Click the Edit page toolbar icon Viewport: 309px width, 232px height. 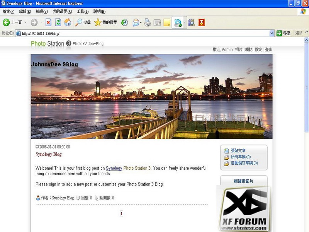pos(157,22)
